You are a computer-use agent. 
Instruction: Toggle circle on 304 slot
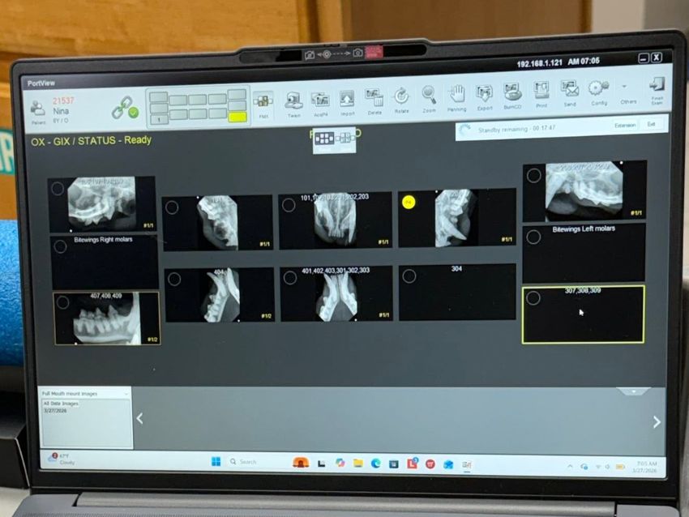[x=409, y=276]
